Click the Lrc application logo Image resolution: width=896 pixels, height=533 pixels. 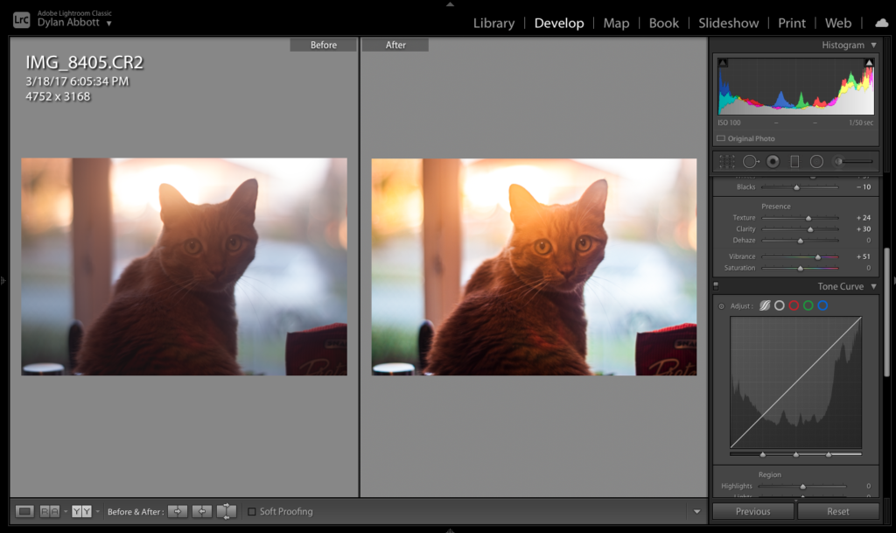coord(21,20)
